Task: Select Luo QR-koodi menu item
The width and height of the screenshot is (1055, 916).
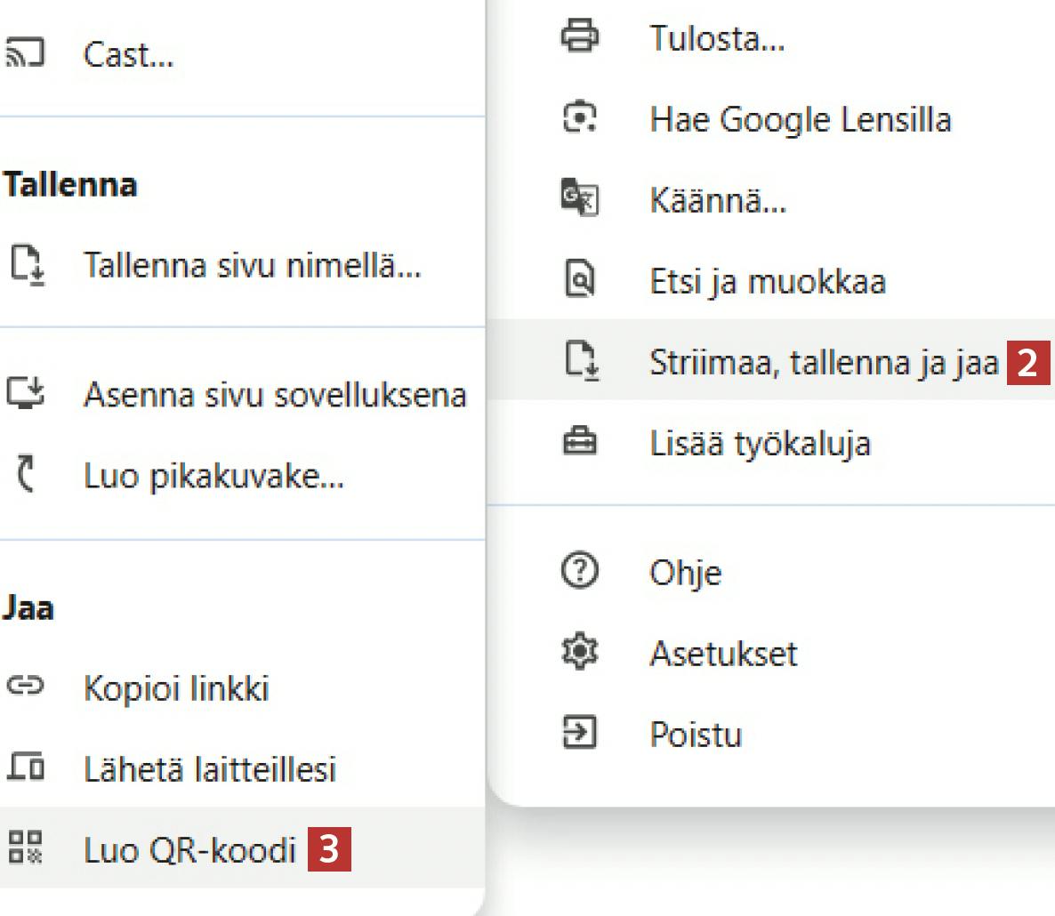Action: pos(189,850)
